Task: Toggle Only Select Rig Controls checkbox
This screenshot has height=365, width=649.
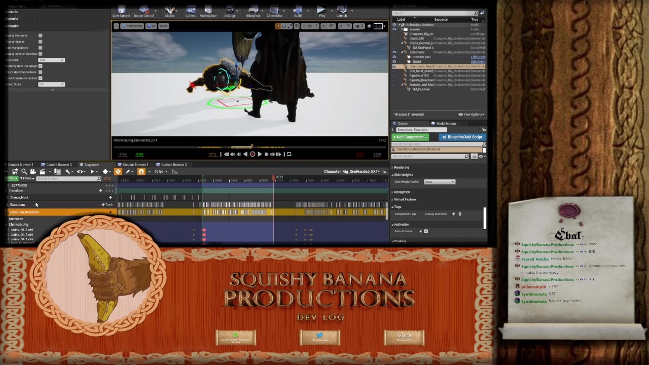Action: pyautogui.click(x=41, y=72)
